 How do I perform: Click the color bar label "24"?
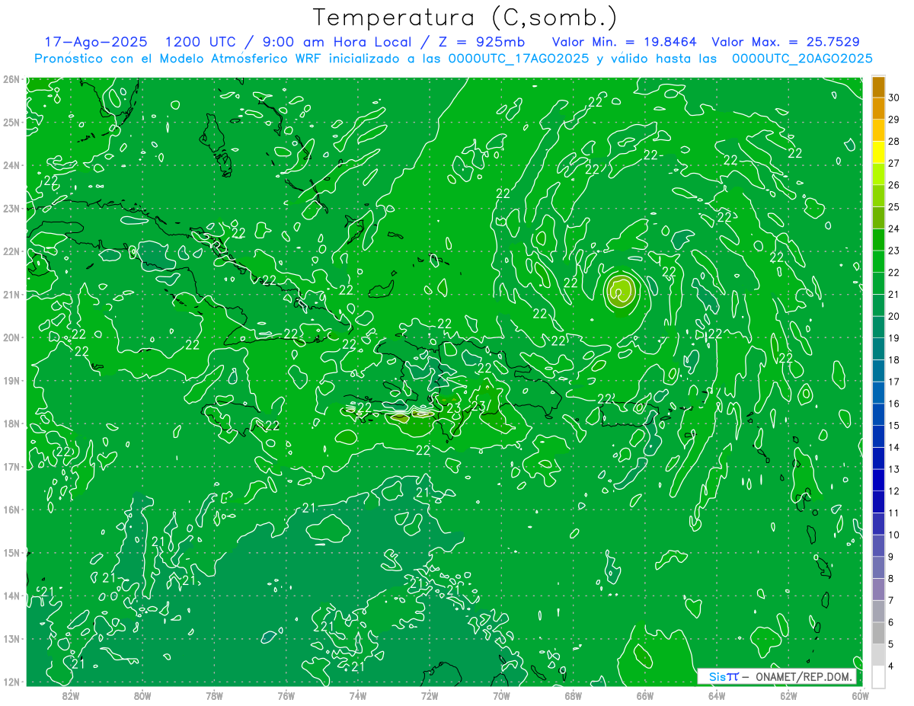[894, 228]
